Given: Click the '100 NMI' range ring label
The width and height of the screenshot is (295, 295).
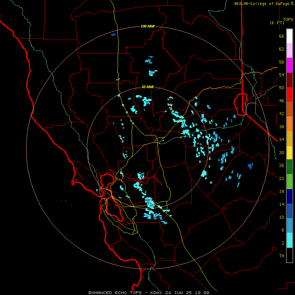Looking at the screenshot, I should 147,26.
